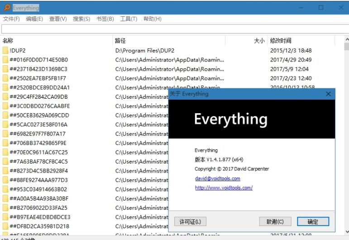Image resolution: width=349 pixels, height=240 pixels.
Task: Select the ##6982E97F7F807A17 entry name
Action: tap(38, 134)
